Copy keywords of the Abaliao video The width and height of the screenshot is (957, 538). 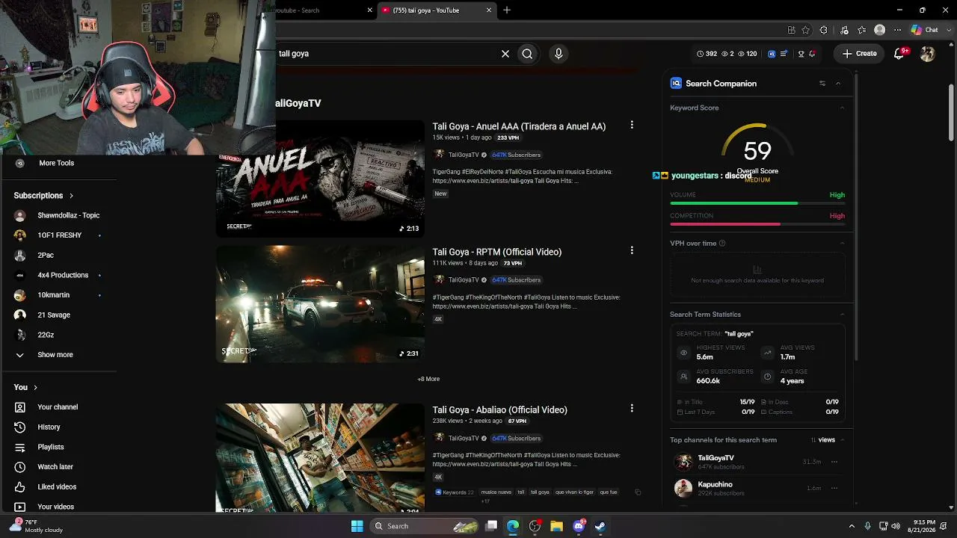(638, 492)
